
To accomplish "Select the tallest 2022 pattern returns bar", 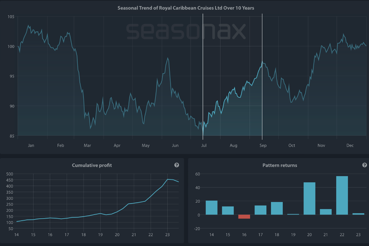I will pyautogui.click(x=342, y=195).
